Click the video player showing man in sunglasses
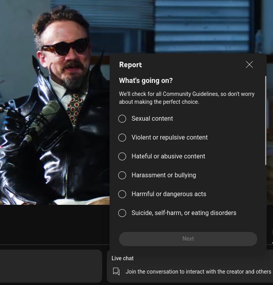 click(x=55, y=102)
